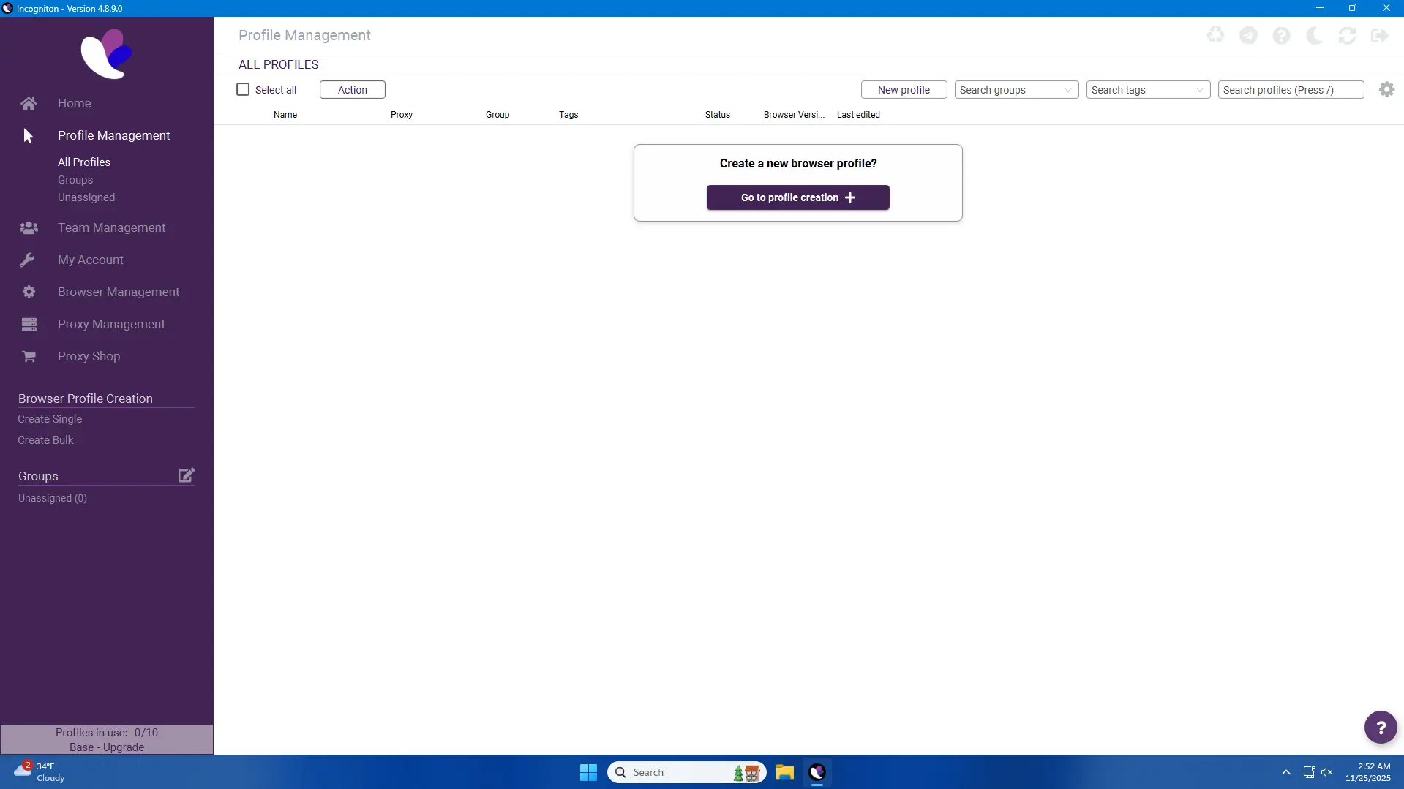
Task: Click the Team Management people icon
Action: [x=29, y=227]
